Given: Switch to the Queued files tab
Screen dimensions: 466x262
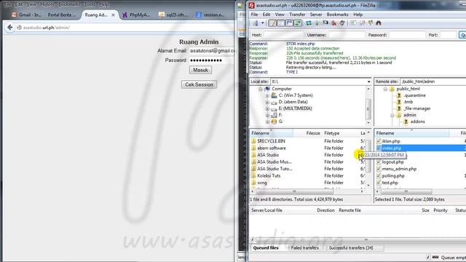Looking at the screenshot, I should (x=266, y=247).
